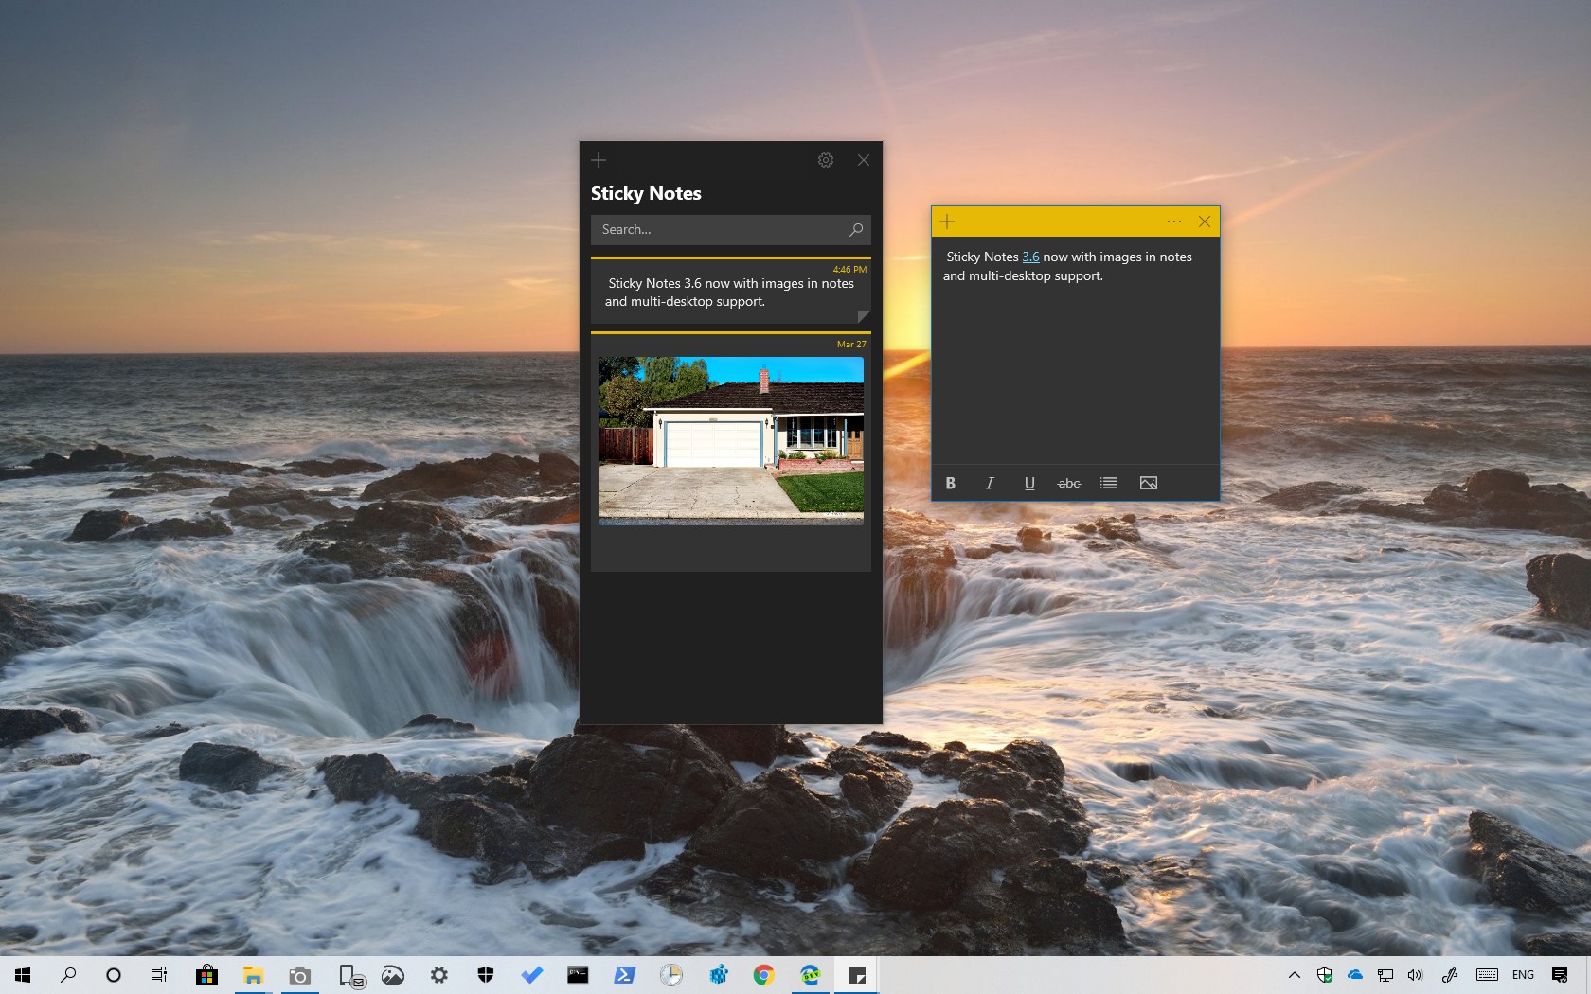
Task: Switch input language via the ENG indicator
Action: [x=1522, y=975]
